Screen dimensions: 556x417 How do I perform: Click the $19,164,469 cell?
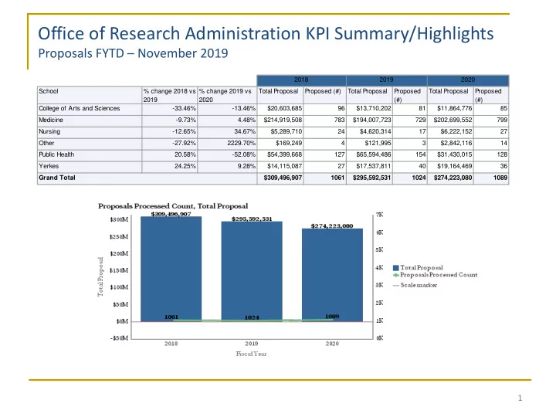450,166
